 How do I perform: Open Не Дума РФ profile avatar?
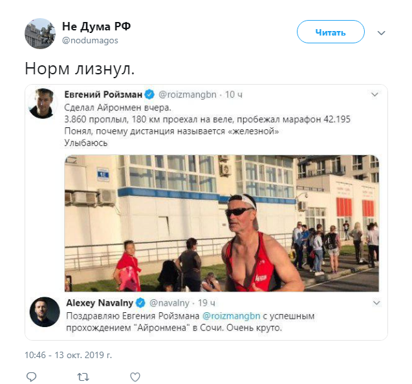(x=40, y=34)
